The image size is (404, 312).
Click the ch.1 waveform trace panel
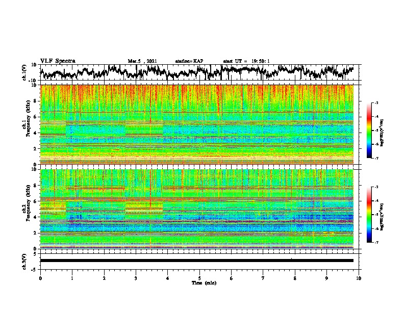pos(199,72)
